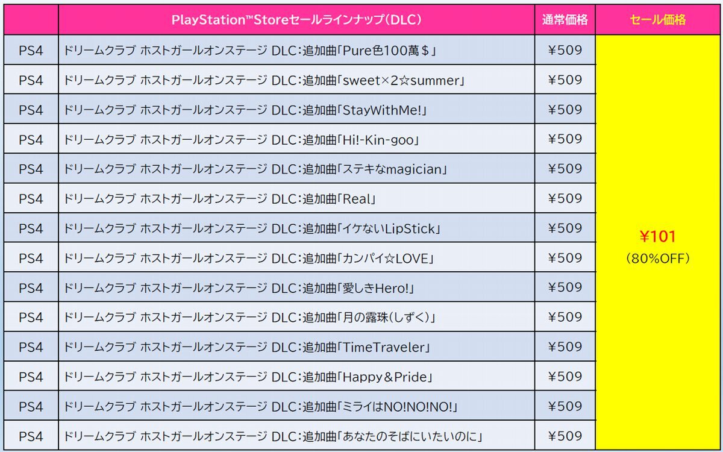Click the PS4 cell beside TimeTraveler
This screenshot has width=723, height=452.
click(x=31, y=347)
